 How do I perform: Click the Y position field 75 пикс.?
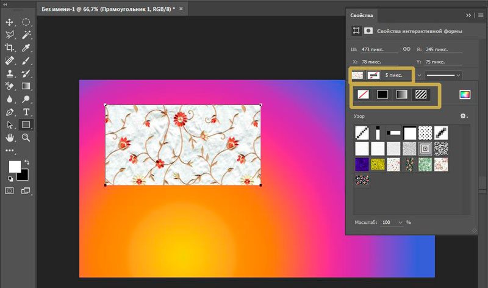coord(443,62)
